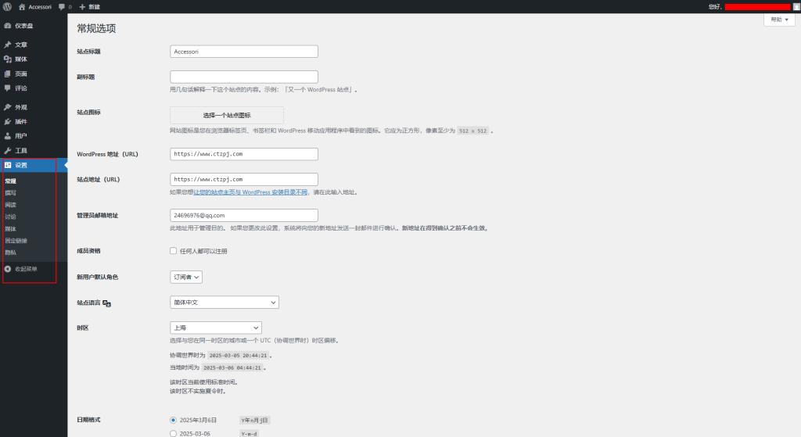801x437 pixels.
Task: Click the 2025-03-06 04:44:21 local time value
Action: coord(232,367)
